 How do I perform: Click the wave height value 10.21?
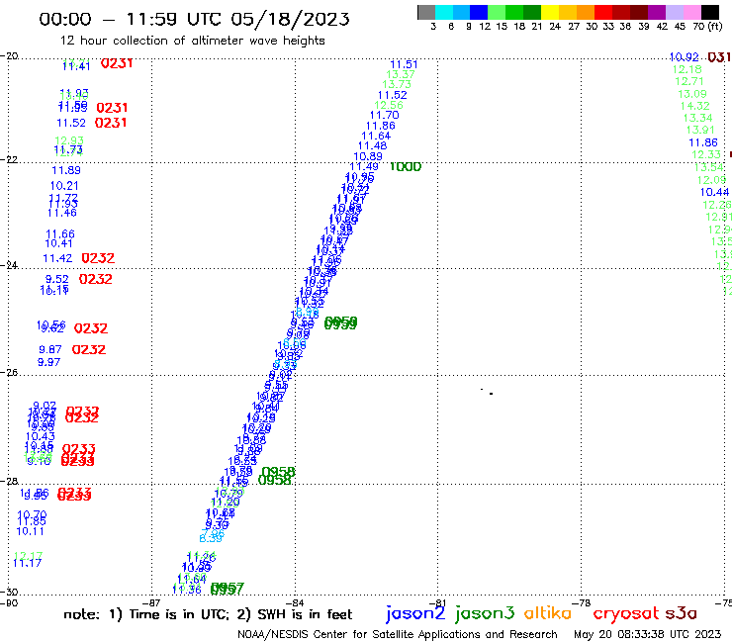[64, 186]
